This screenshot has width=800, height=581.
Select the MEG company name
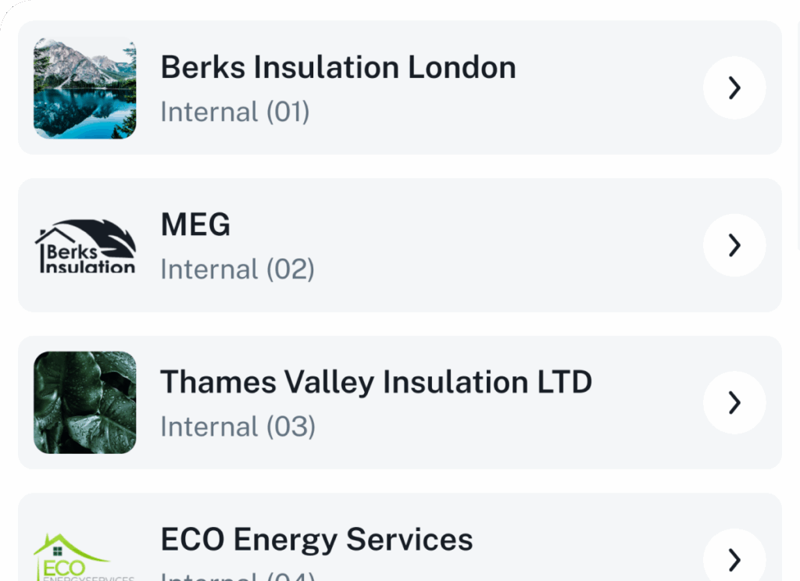pyautogui.click(x=195, y=224)
